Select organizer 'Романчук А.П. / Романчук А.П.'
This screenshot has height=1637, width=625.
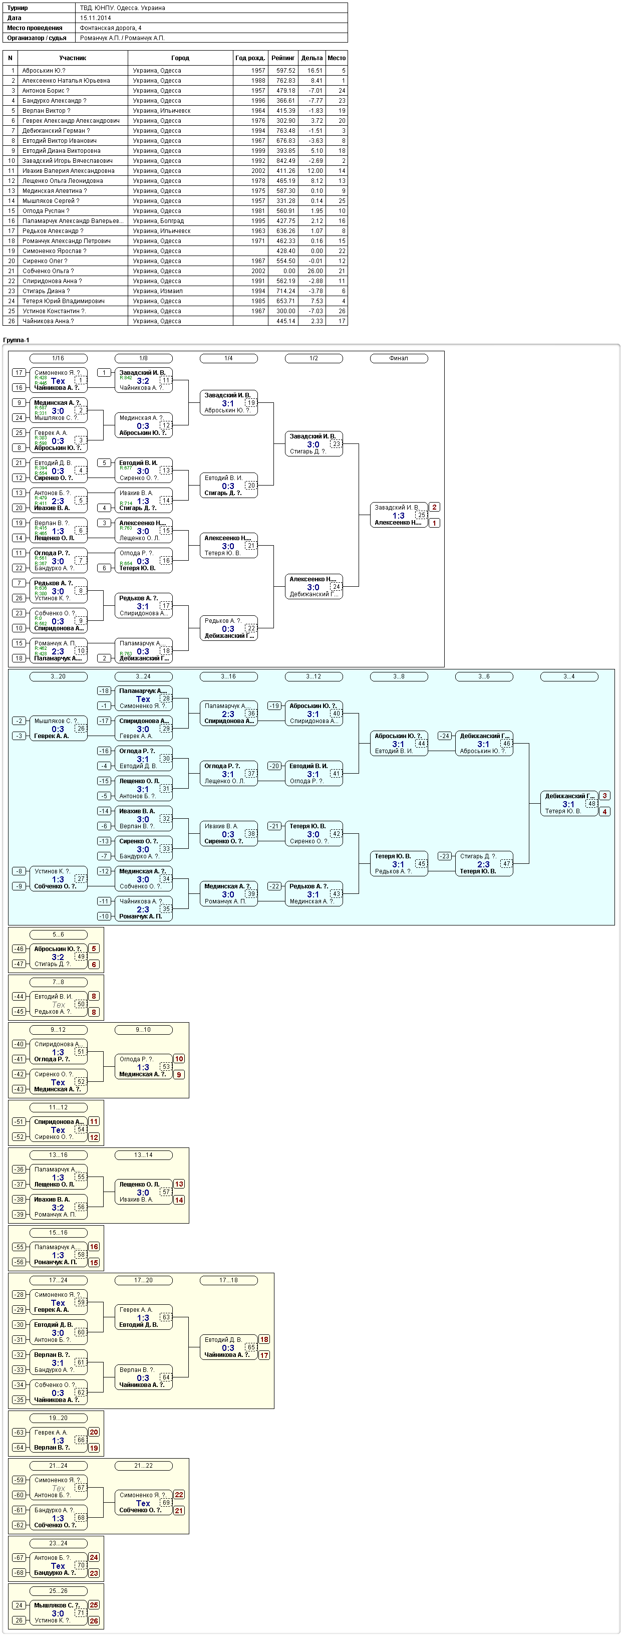point(123,38)
